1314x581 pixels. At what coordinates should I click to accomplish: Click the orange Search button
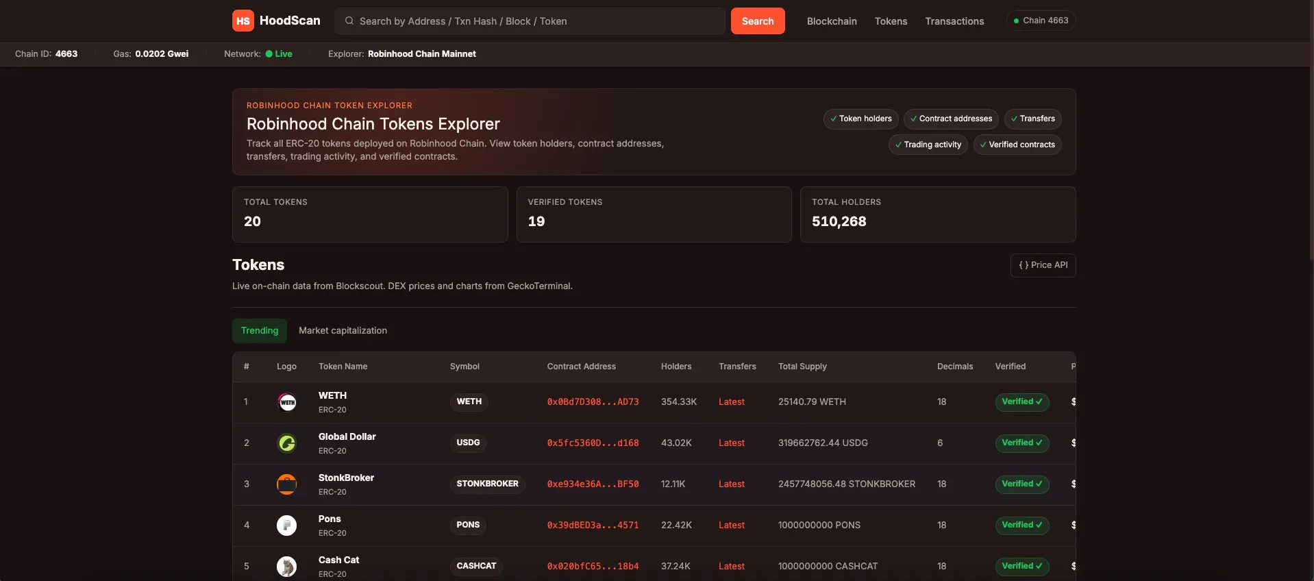(758, 21)
